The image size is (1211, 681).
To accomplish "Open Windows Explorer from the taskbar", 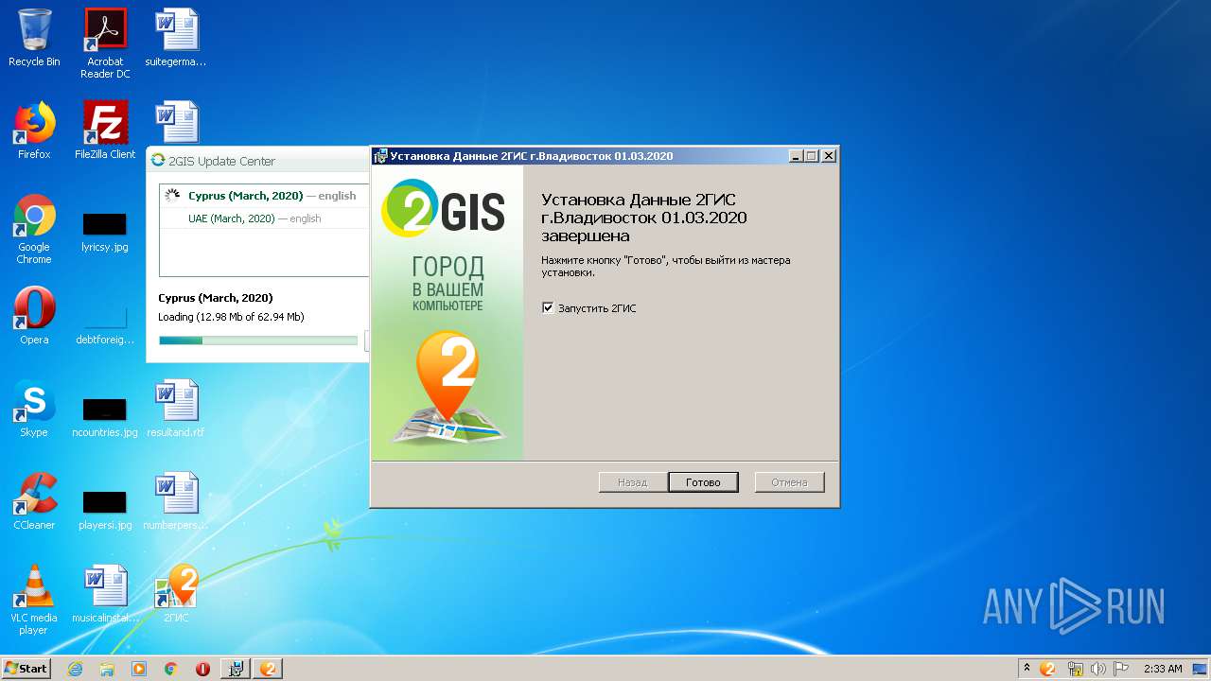I will (x=107, y=669).
